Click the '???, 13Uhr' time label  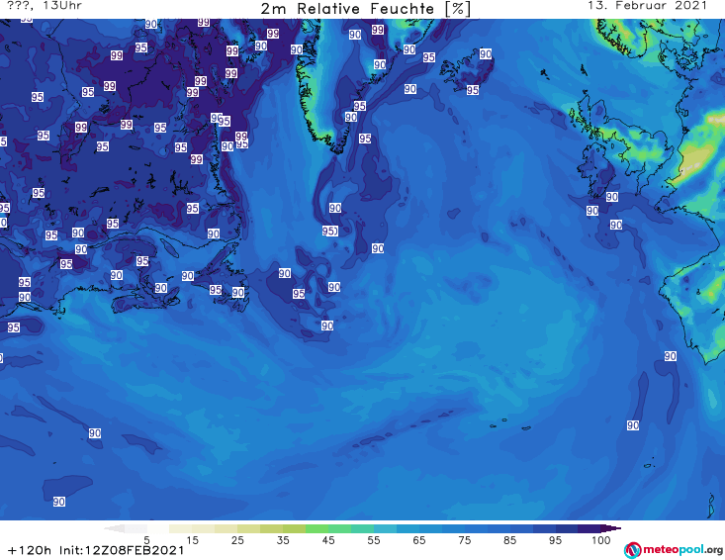[x=45, y=6]
